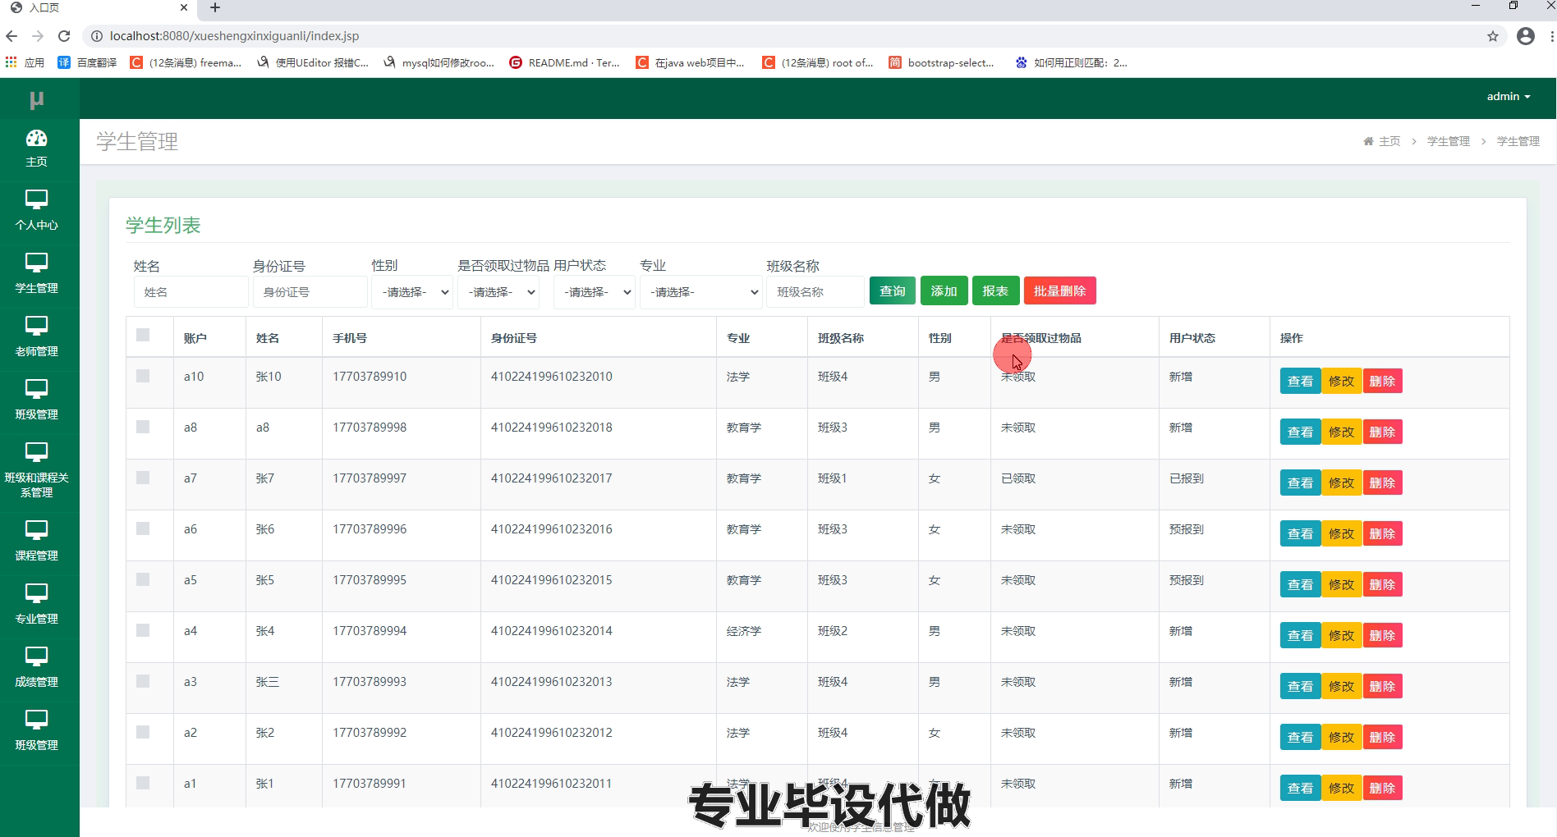Open the 使用UEditor报错 bookmark

pos(313,62)
